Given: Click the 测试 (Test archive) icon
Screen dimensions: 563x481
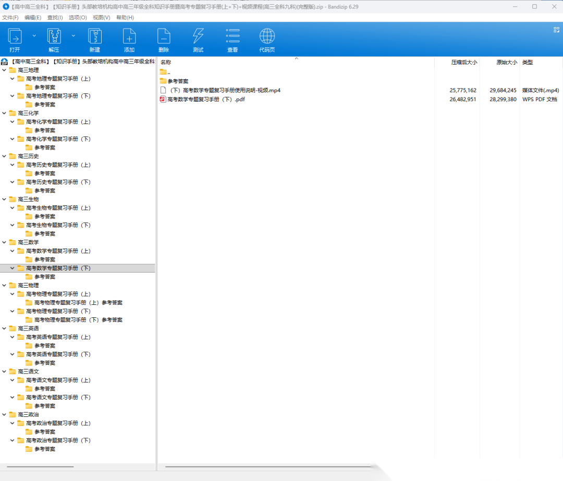Looking at the screenshot, I should click(198, 36).
